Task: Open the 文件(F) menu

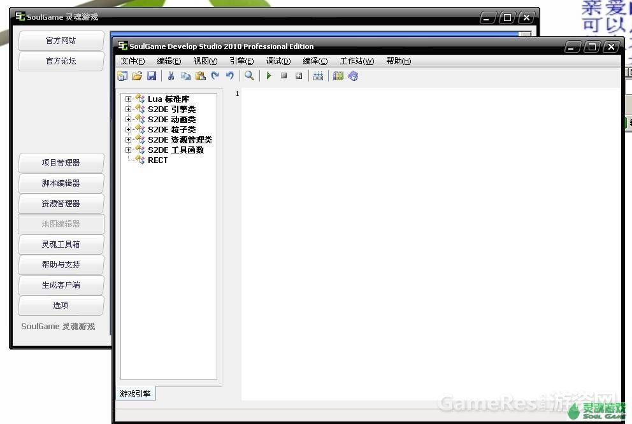Action: 133,61
